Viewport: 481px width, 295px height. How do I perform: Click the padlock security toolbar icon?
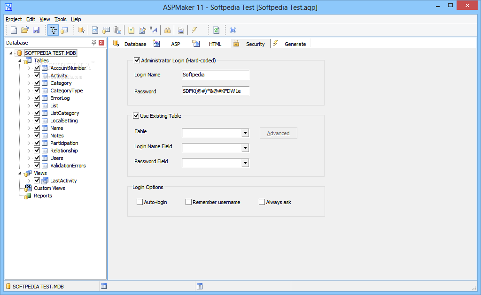167,30
